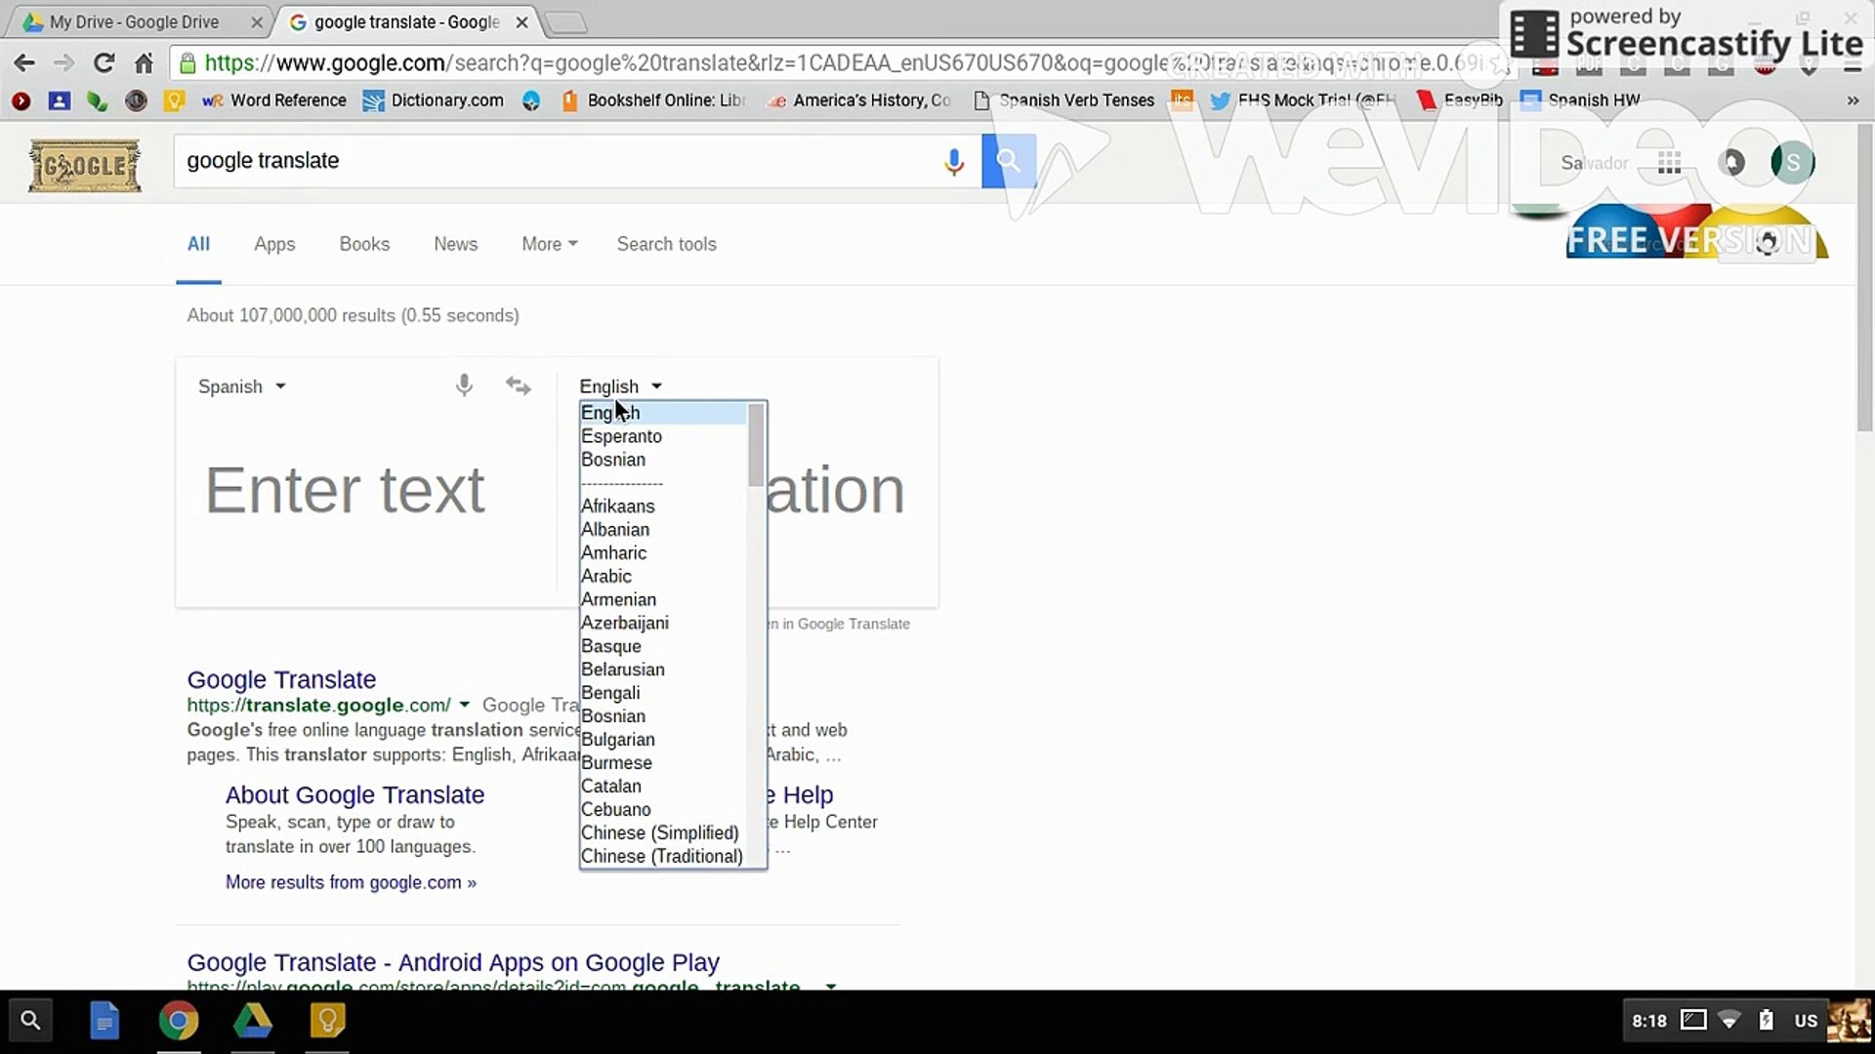This screenshot has width=1875, height=1054.
Task: Open a new browser tab
Action: pyautogui.click(x=564, y=21)
